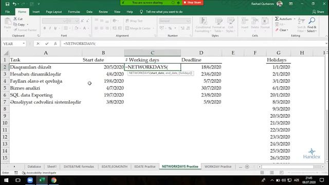The height and width of the screenshot is (185, 329).
Task: Open Help ribbon tab
Action: point(130,12)
